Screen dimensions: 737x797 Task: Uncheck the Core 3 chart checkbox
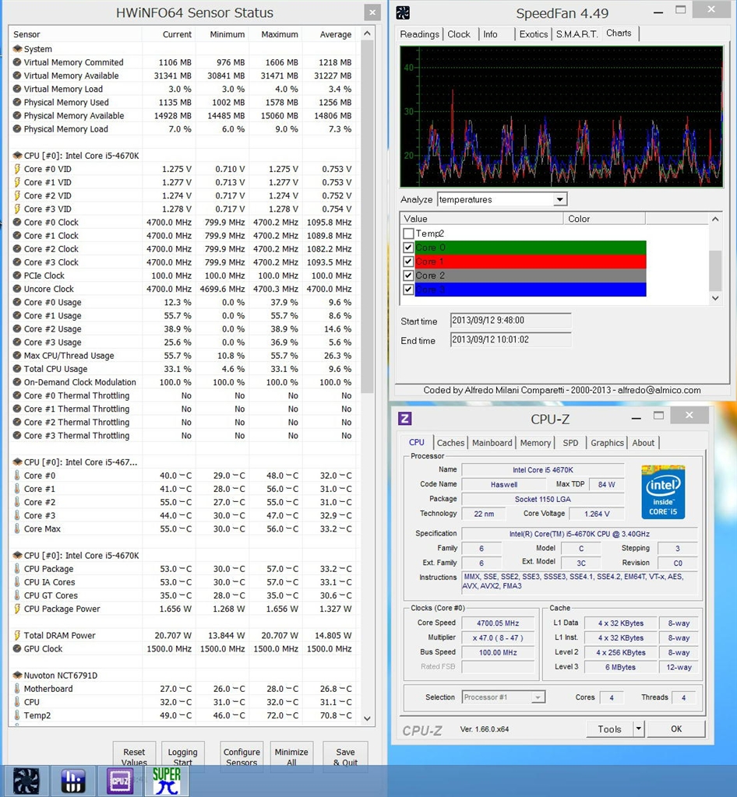point(408,290)
